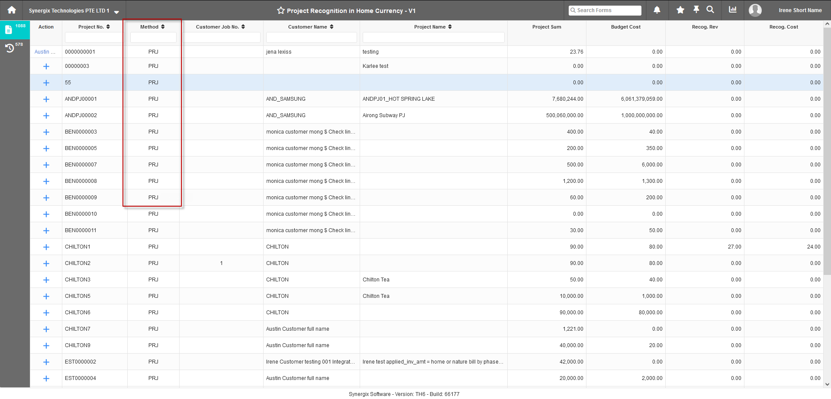Click the Home icon
The width and height of the screenshot is (831, 399).
pos(11,10)
